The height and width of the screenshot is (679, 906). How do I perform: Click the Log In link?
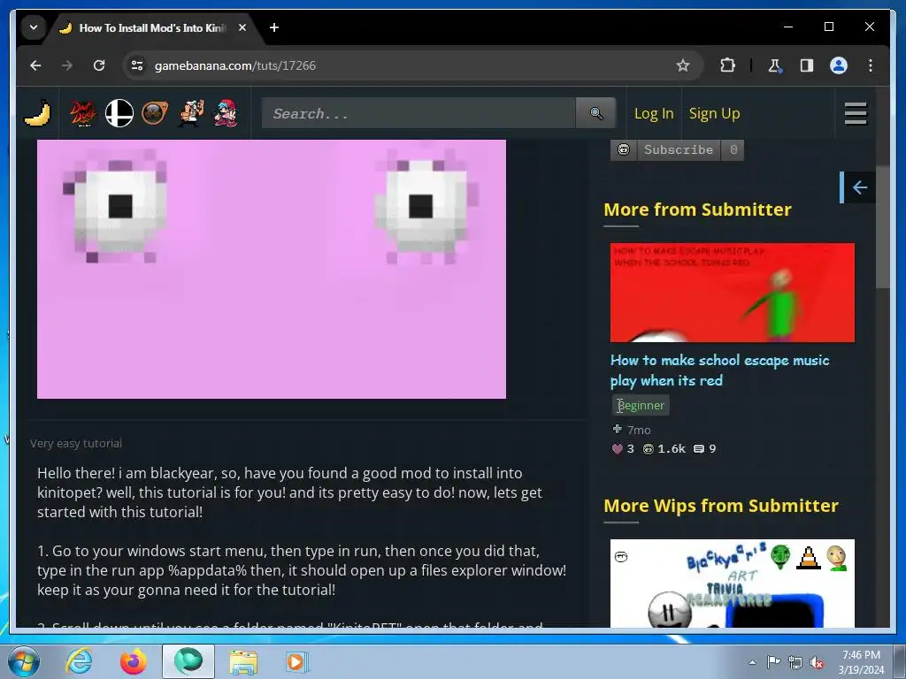coord(654,114)
